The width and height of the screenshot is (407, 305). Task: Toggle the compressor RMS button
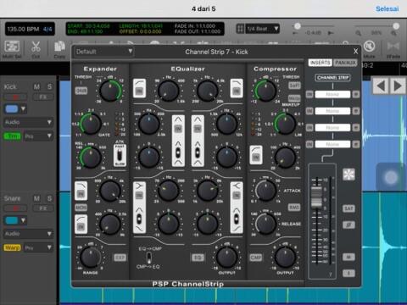(x=294, y=208)
